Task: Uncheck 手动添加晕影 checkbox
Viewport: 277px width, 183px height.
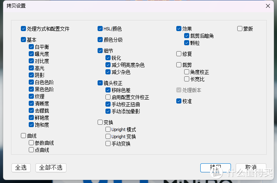Action: [108, 111]
